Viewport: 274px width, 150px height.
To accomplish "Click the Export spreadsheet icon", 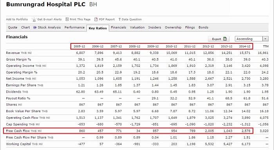I will [225, 39].
